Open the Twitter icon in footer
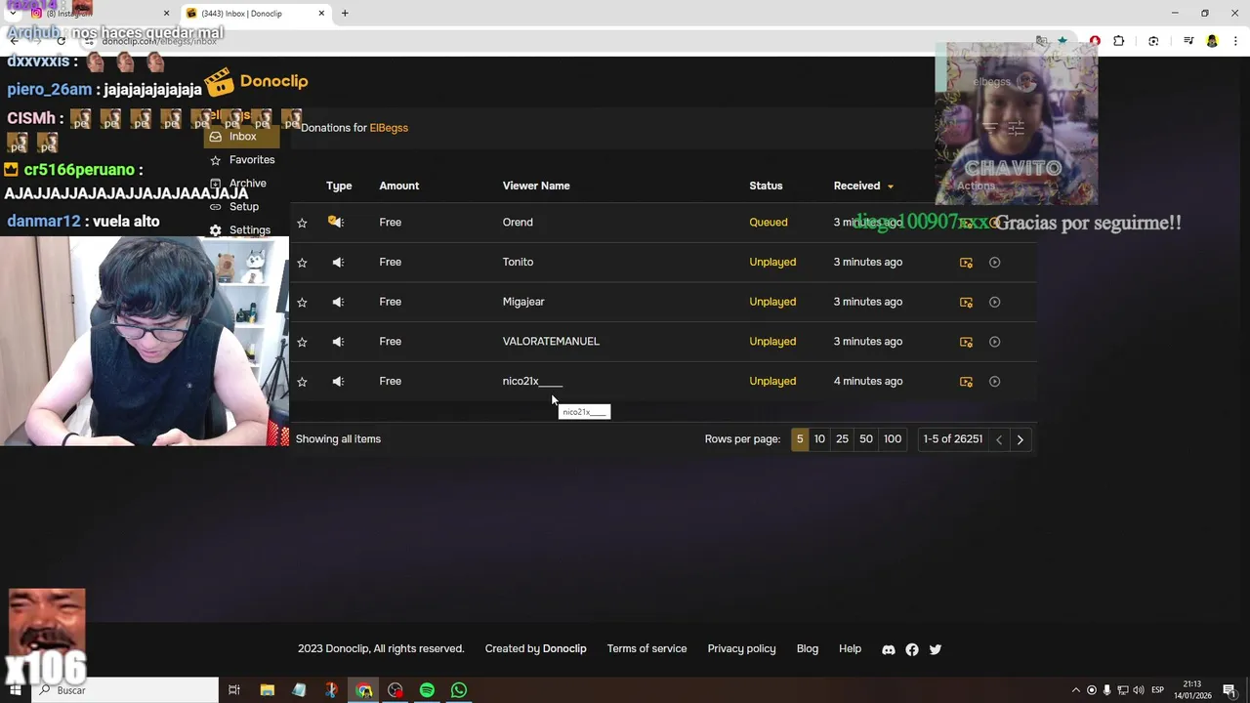Image resolution: width=1250 pixels, height=703 pixels. (x=936, y=650)
